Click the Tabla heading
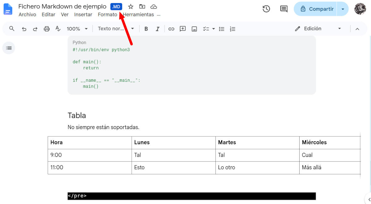 (77, 115)
